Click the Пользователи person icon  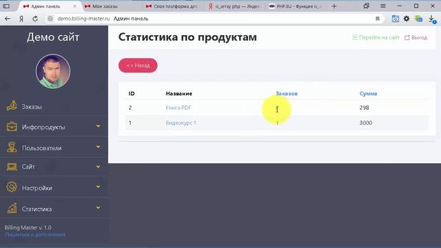(12, 147)
